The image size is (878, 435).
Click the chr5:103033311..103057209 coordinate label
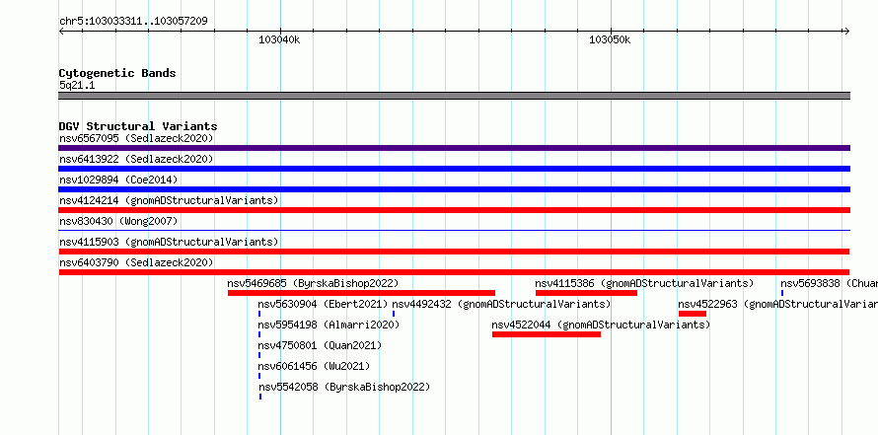133,22
